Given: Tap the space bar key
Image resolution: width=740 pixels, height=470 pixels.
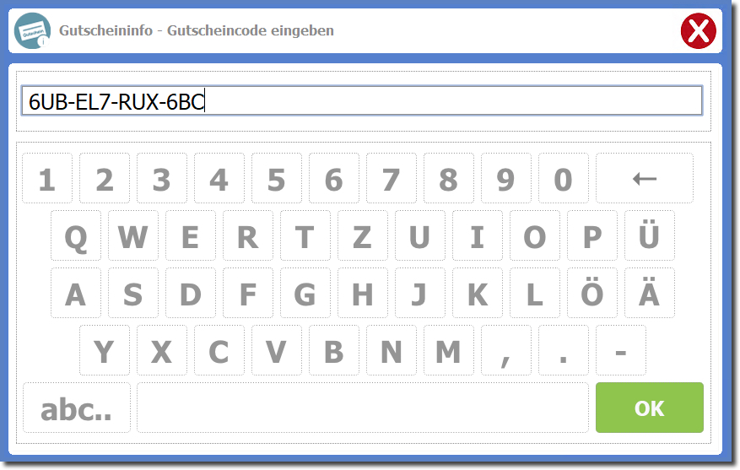Looking at the screenshot, I should pyautogui.click(x=363, y=408).
